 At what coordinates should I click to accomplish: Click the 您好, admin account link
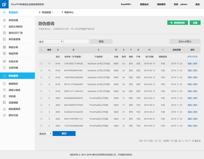pyautogui.click(x=180, y=4)
